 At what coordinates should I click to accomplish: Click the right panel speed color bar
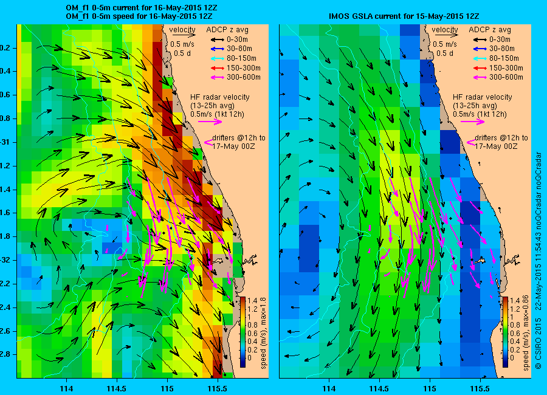(506, 332)
